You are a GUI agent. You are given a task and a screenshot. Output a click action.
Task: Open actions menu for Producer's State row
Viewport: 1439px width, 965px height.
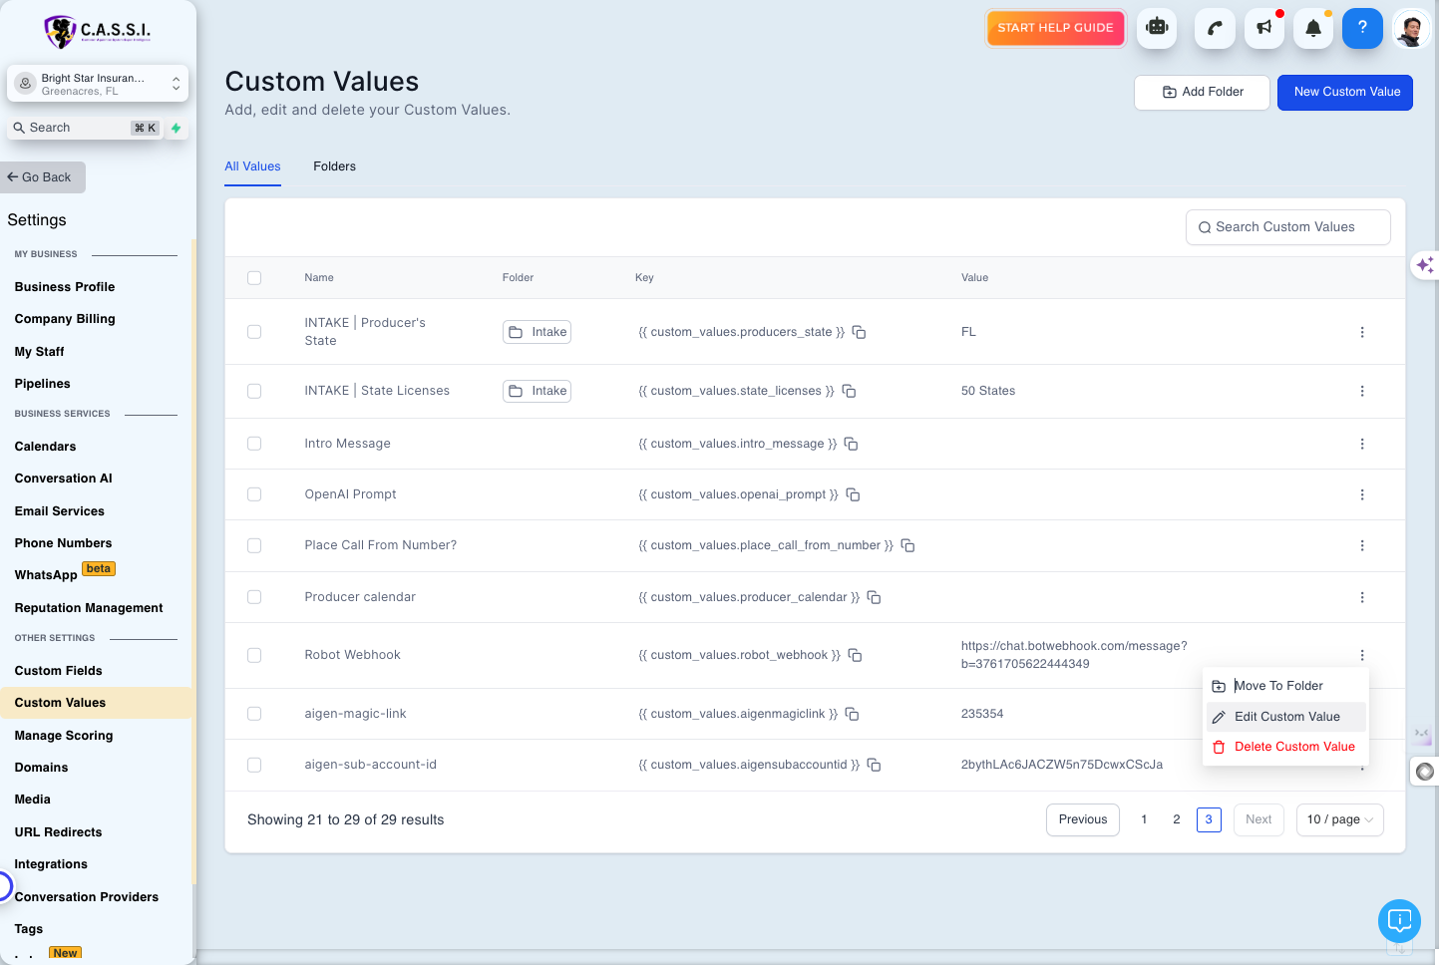(1362, 332)
